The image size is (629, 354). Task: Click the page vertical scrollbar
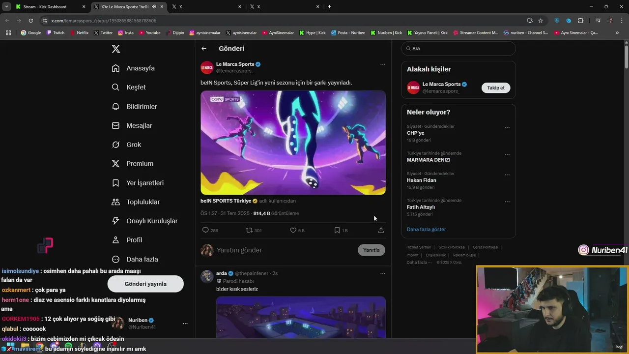coord(626,57)
